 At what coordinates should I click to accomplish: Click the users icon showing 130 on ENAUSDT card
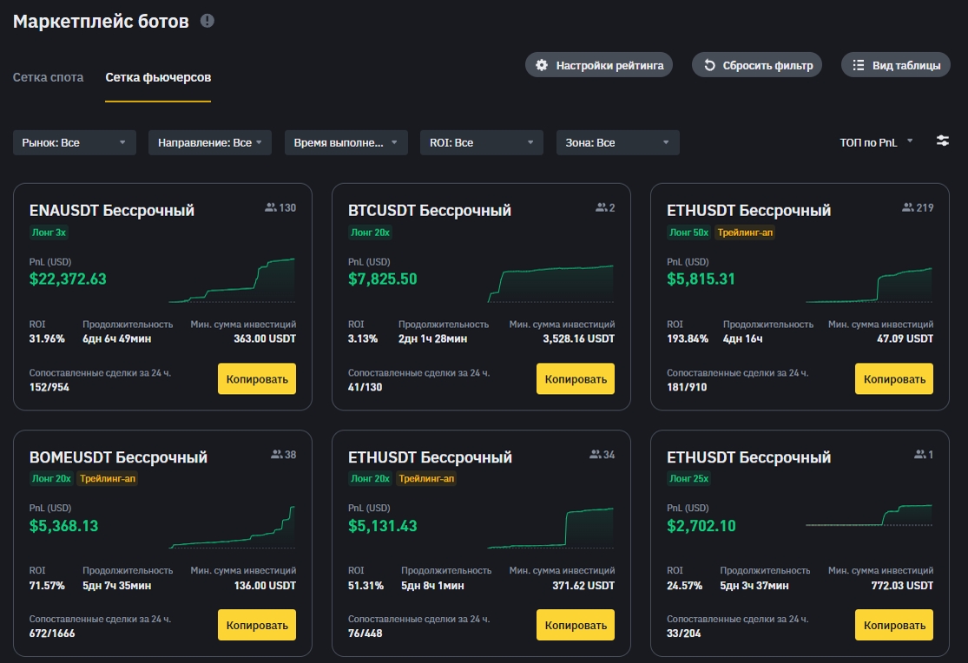point(270,207)
